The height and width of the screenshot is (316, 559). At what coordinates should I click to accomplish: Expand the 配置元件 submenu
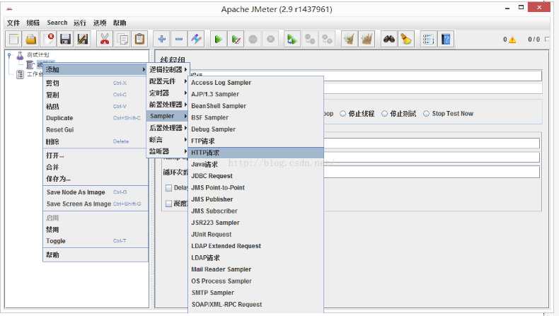[168, 81]
